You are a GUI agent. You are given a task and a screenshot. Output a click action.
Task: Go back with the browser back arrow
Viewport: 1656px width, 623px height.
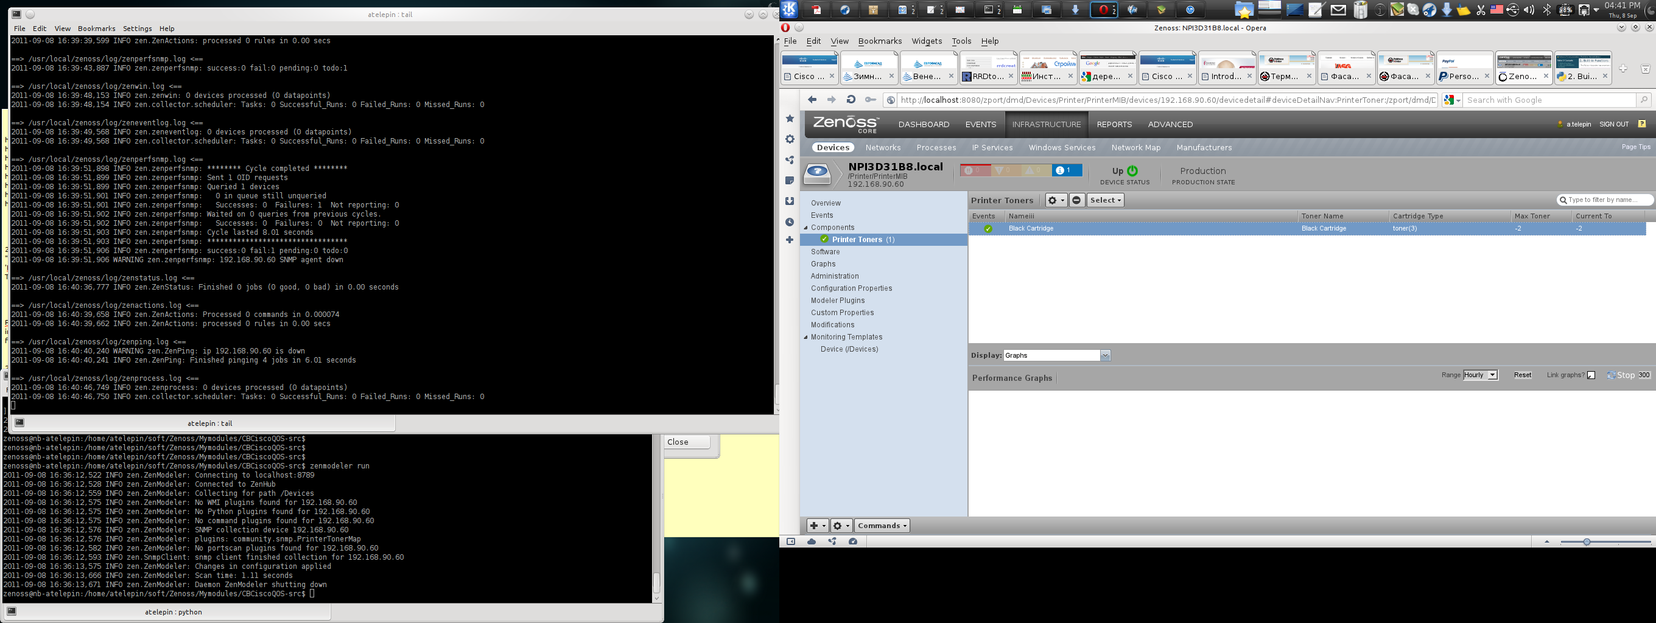(812, 100)
